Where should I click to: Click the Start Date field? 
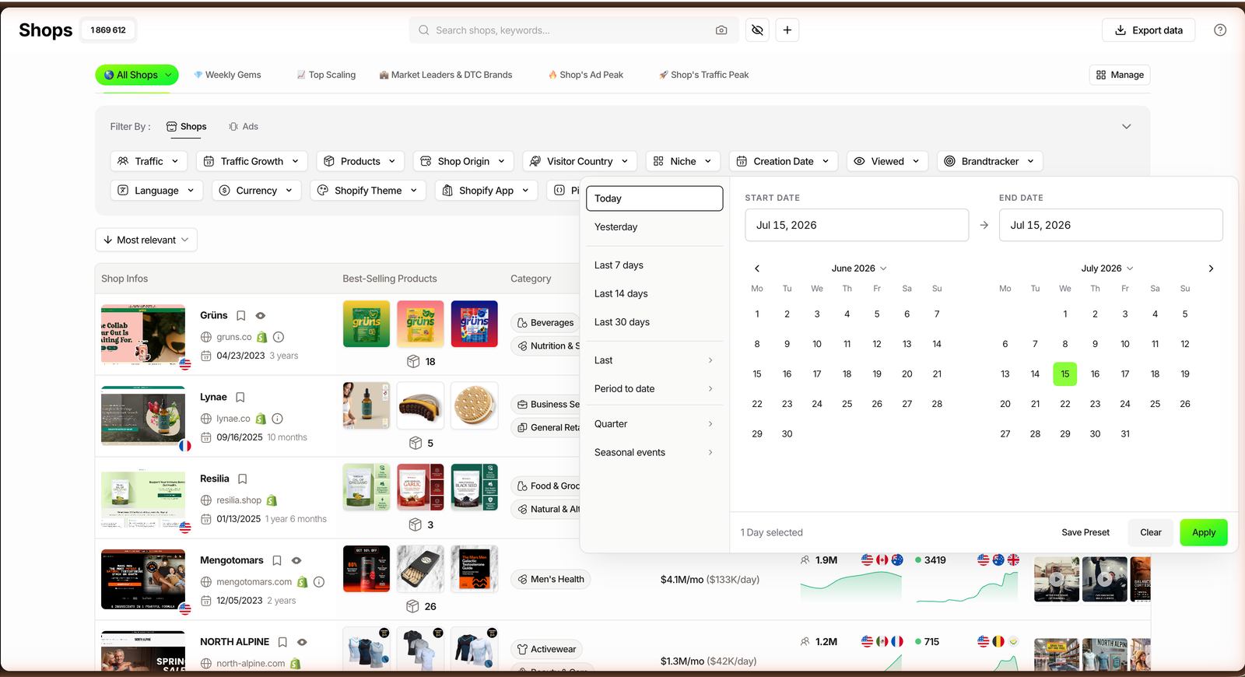[x=857, y=225]
